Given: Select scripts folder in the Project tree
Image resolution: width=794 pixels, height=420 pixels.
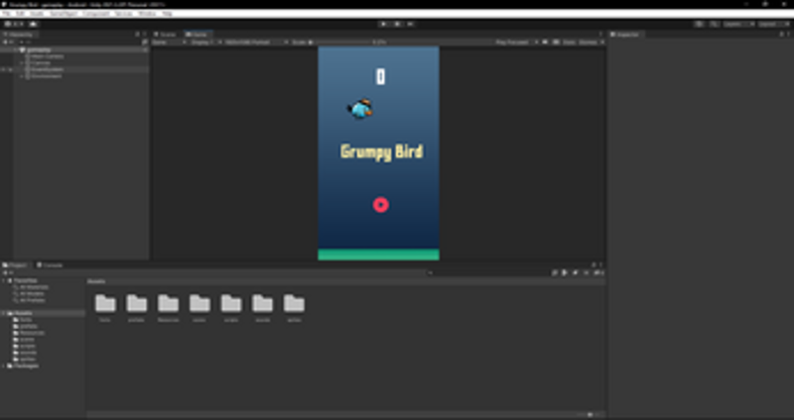Looking at the screenshot, I should pos(28,347).
